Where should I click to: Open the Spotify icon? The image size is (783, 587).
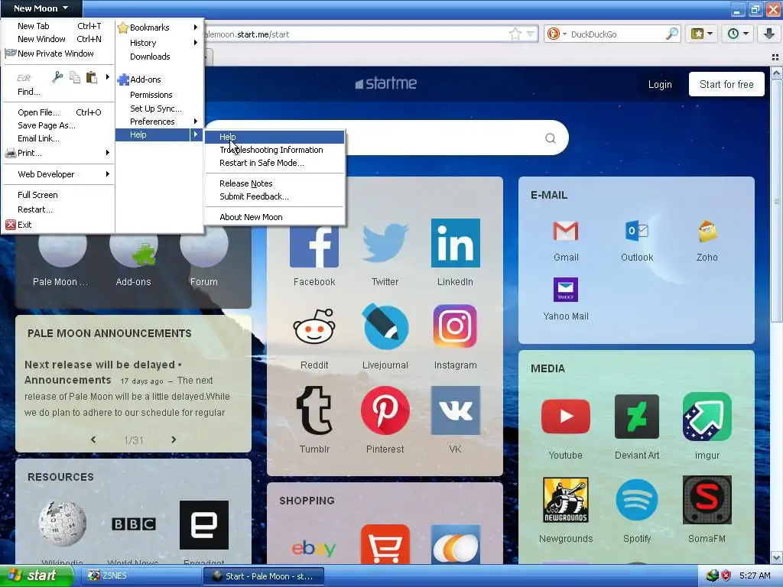(x=637, y=500)
